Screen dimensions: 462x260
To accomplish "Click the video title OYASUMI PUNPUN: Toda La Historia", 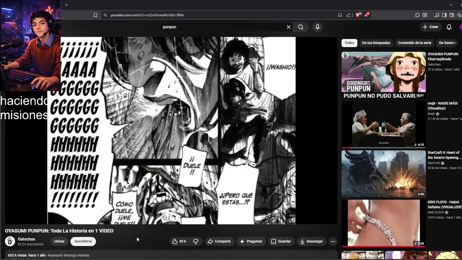I will [59, 231].
